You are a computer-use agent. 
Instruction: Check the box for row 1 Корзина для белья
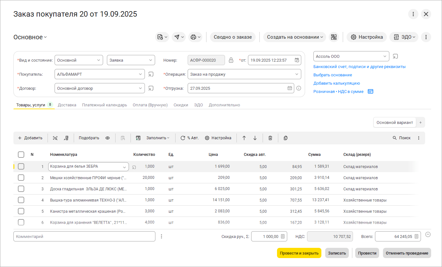tap(21, 166)
